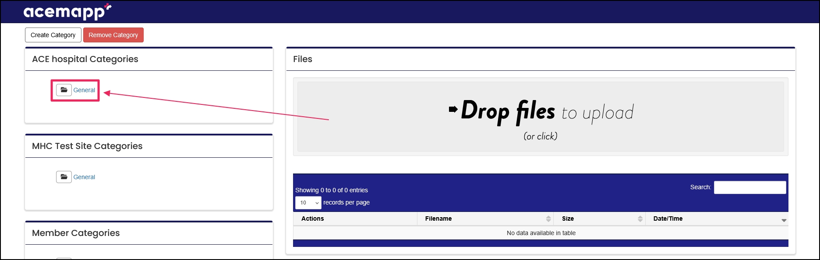The height and width of the screenshot is (260, 820).
Task: Click the MHC Test Site Categories heading
Action: click(87, 146)
